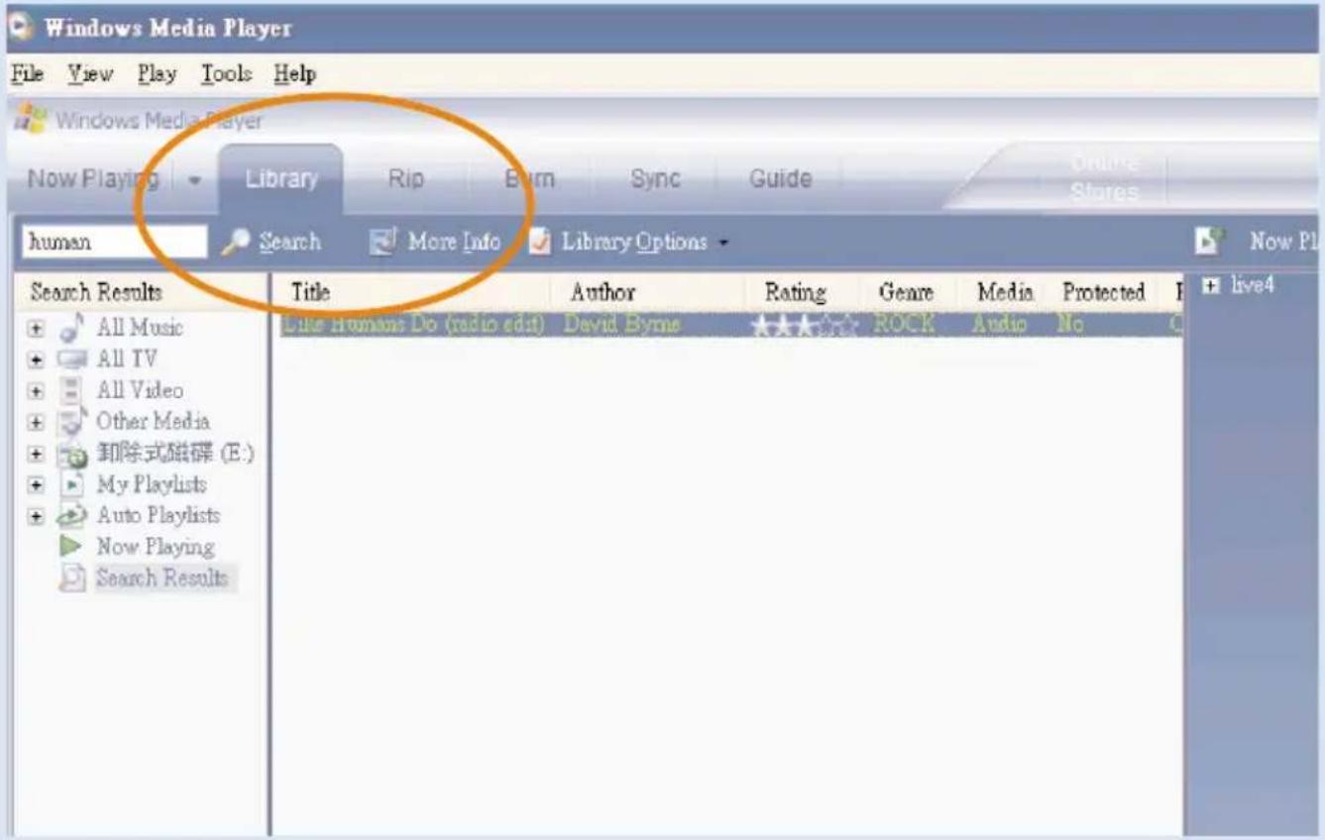Switch to the Now Playing tab
This screenshot has width=1325, height=840.
pos(93,179)
